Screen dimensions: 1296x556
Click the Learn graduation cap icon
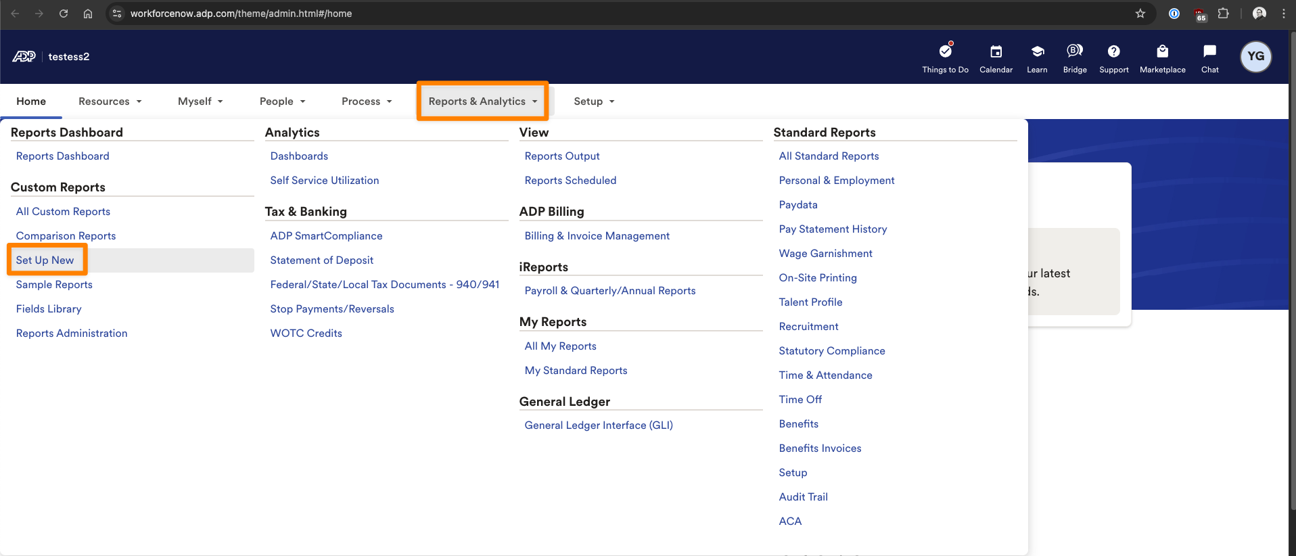click(1037, 52)
